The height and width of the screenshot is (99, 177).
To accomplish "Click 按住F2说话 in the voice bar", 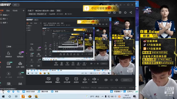I will [x=29, y=92].
